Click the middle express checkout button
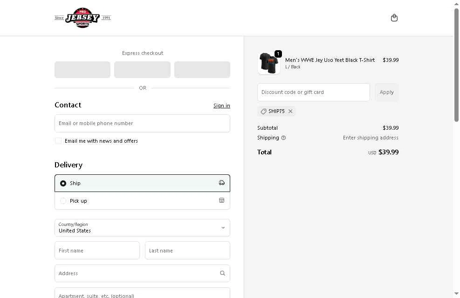Screen dimensions: 460x298 click(x=142, y=70)
